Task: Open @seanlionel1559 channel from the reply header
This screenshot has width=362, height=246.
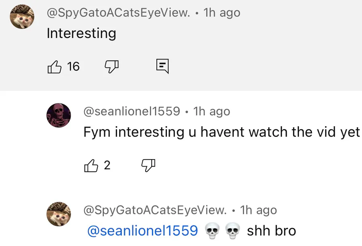Action: click(x=132, y=111)
